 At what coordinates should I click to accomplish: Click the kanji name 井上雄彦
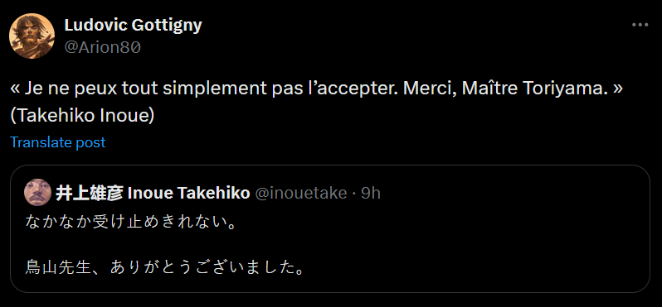click(90, 194)
